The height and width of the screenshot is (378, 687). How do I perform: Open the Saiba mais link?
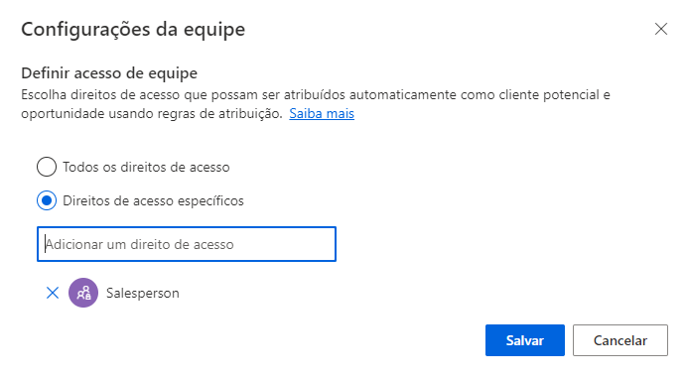click(x=322, y=113)
